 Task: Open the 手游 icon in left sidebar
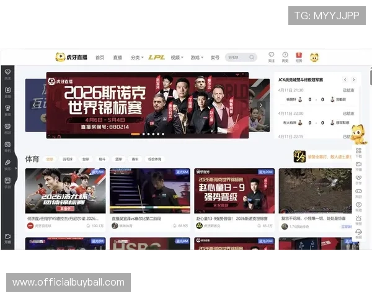pyautogui.click(x=7, y=181)
